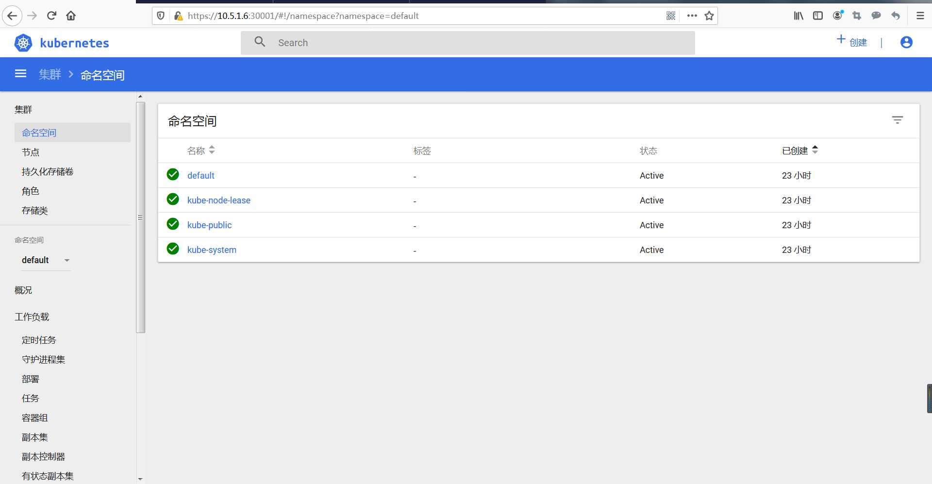Open the browser hamburger menu

[x=920, y=16]
